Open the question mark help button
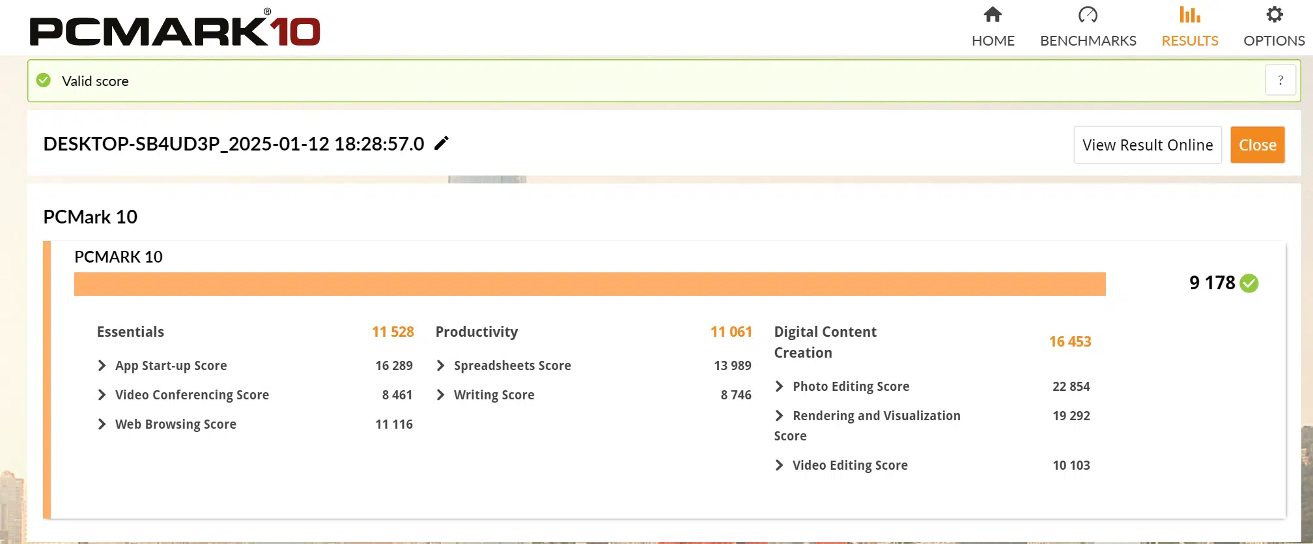 [1280, 80]
